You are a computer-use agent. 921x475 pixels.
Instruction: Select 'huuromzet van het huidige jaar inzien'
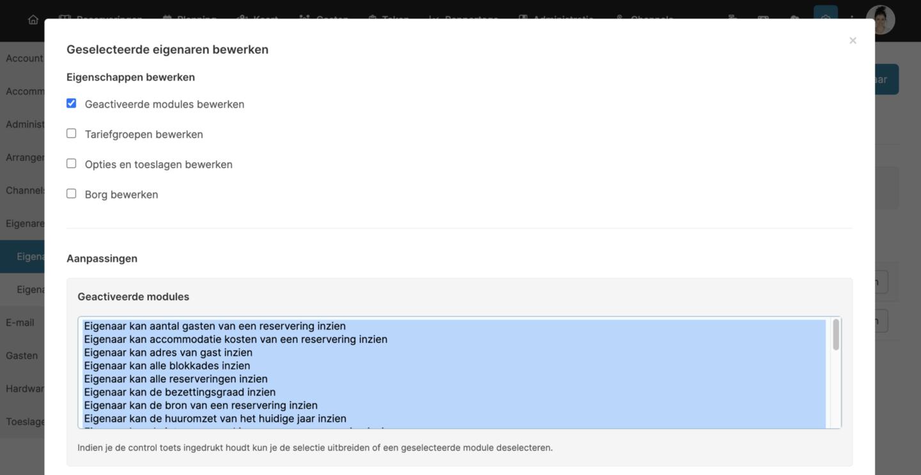point(215,419)
